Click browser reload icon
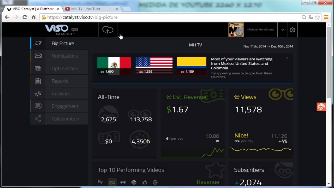 pyautogui.click(x=25, y=17)
